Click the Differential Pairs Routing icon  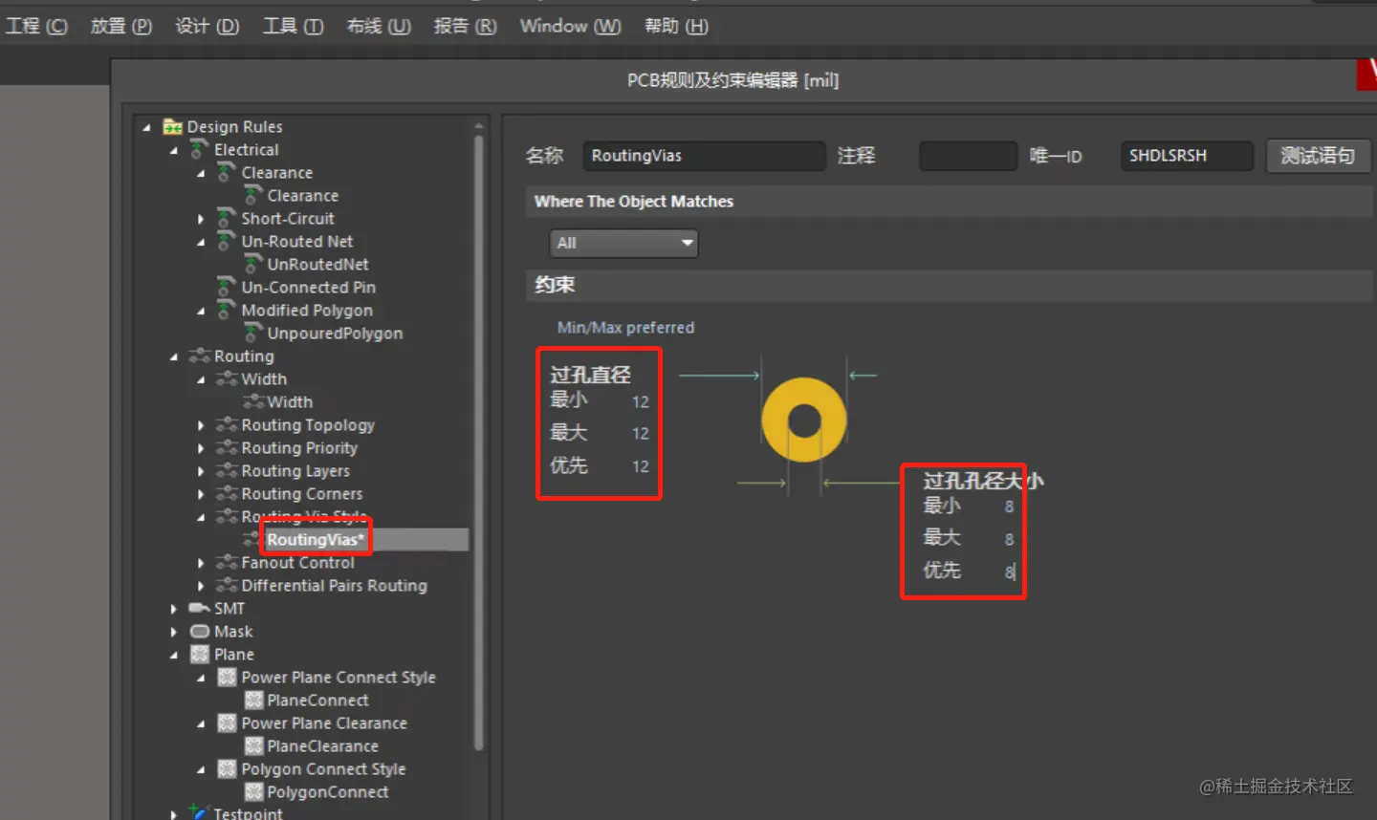point(227,586)
